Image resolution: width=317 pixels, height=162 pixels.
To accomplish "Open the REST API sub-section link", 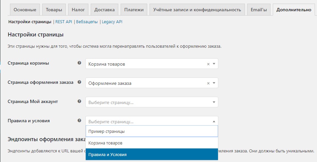I will 64,22.
